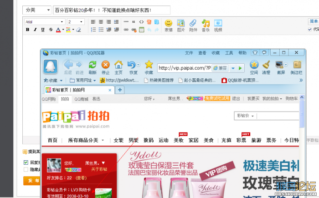Screen dimensions: 319x198
Task: Toggle italic formatting in the editor
Action: click(x=35, y=30)
